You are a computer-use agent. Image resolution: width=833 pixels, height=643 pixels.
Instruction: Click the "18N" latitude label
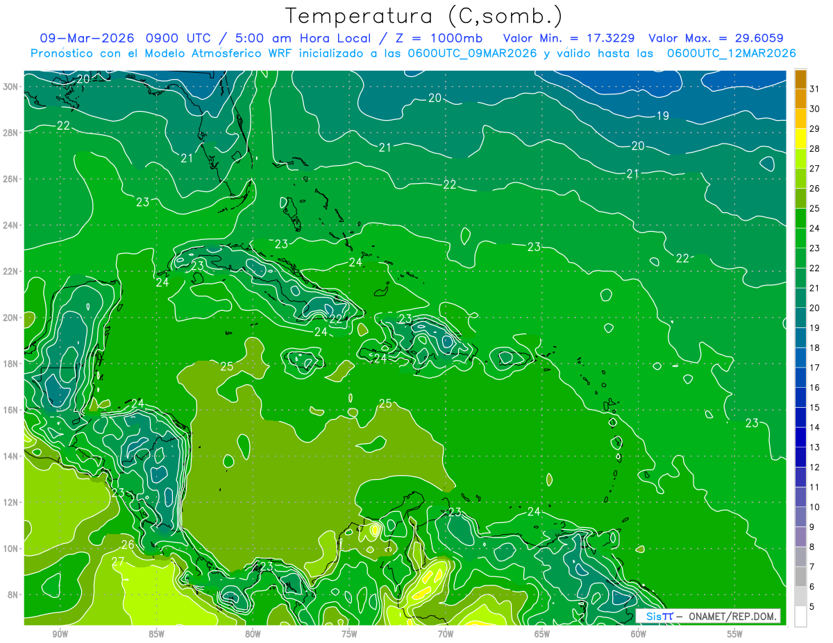click(12, 363)
